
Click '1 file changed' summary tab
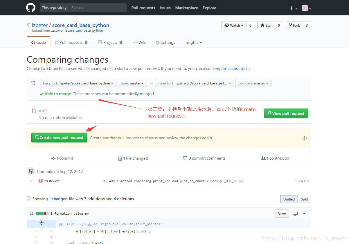click(133, 158)
